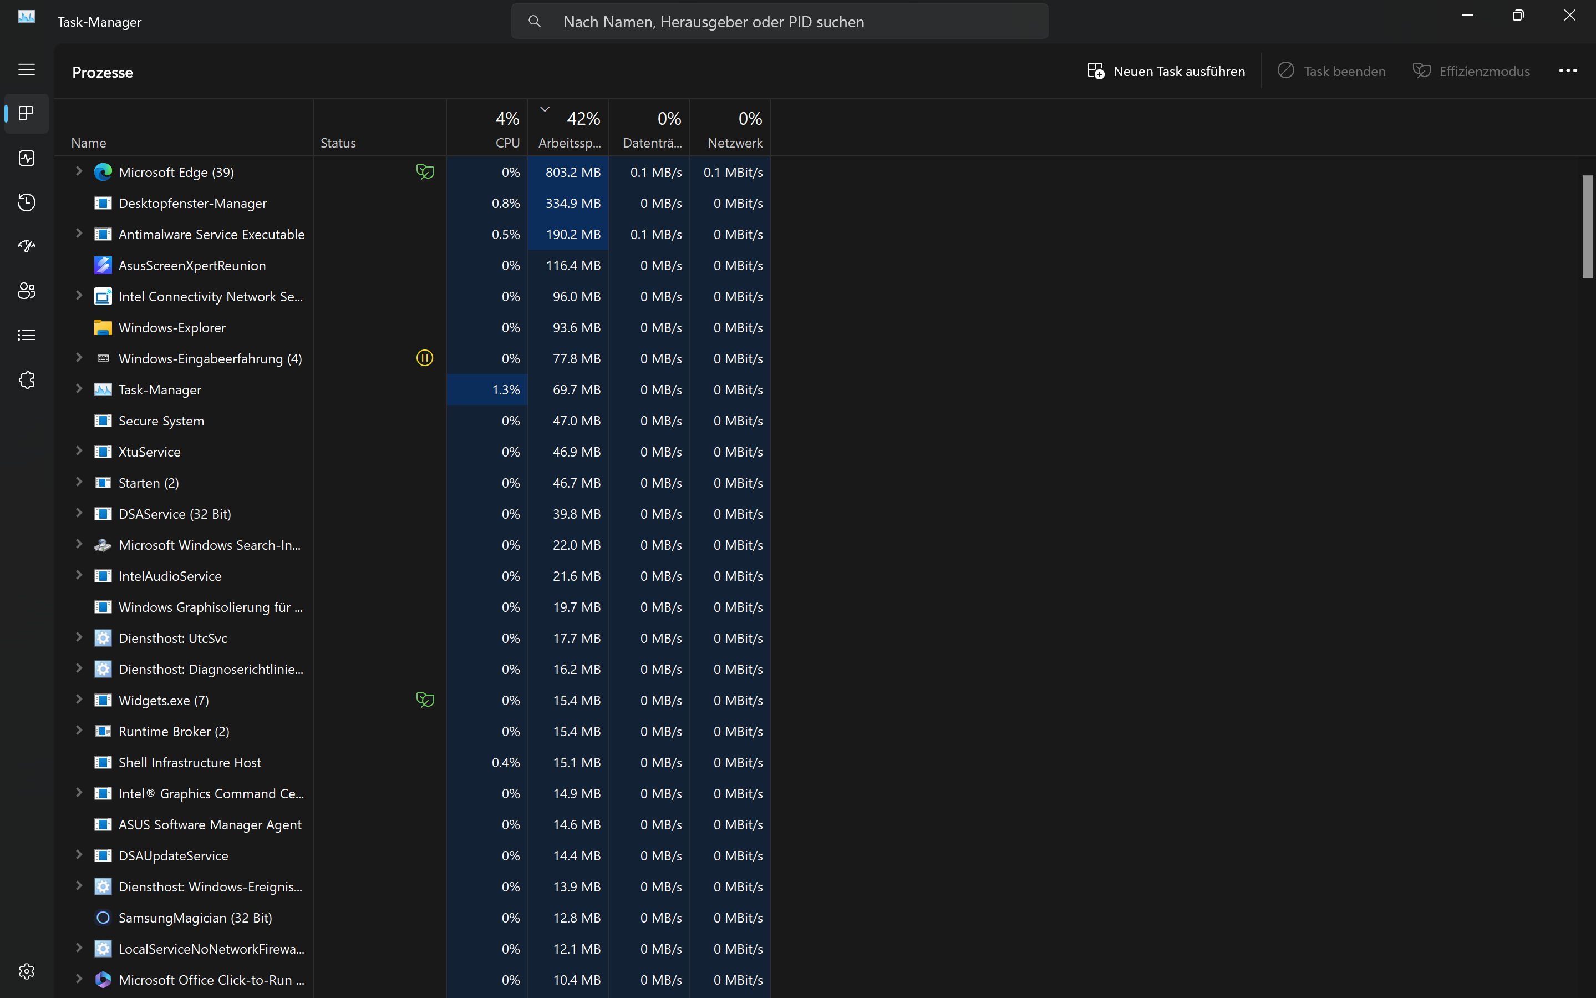Open the Users sidebar page
The height and width of the screenshot is (998, 1596).
[27, 291]
